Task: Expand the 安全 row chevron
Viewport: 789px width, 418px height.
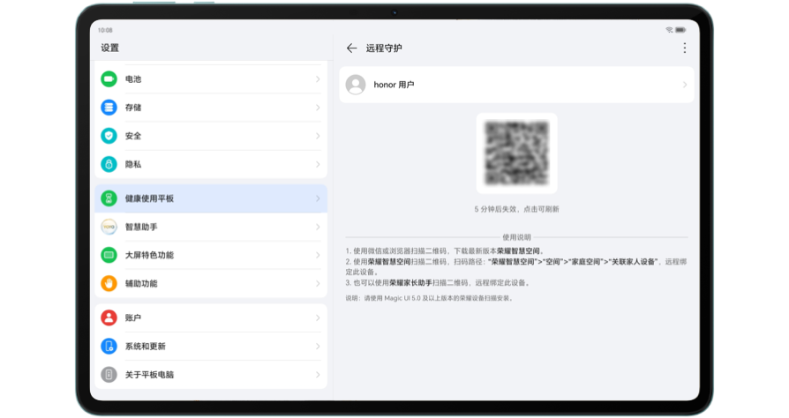Action: pos(318,136)
